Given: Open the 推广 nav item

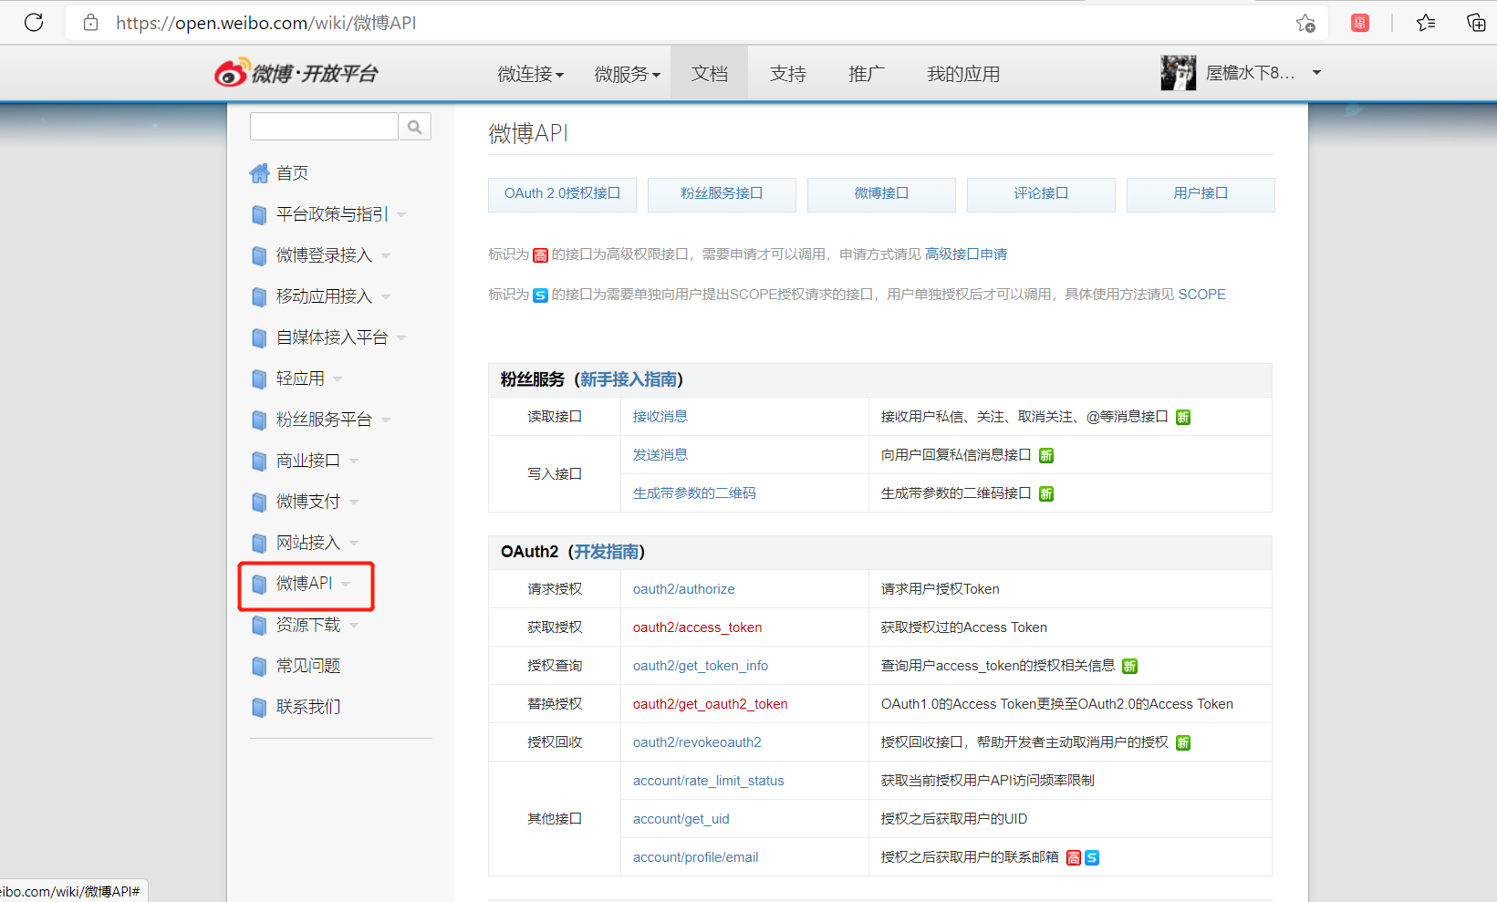Looking at the screenshot, I should click(x=867, y=74).
